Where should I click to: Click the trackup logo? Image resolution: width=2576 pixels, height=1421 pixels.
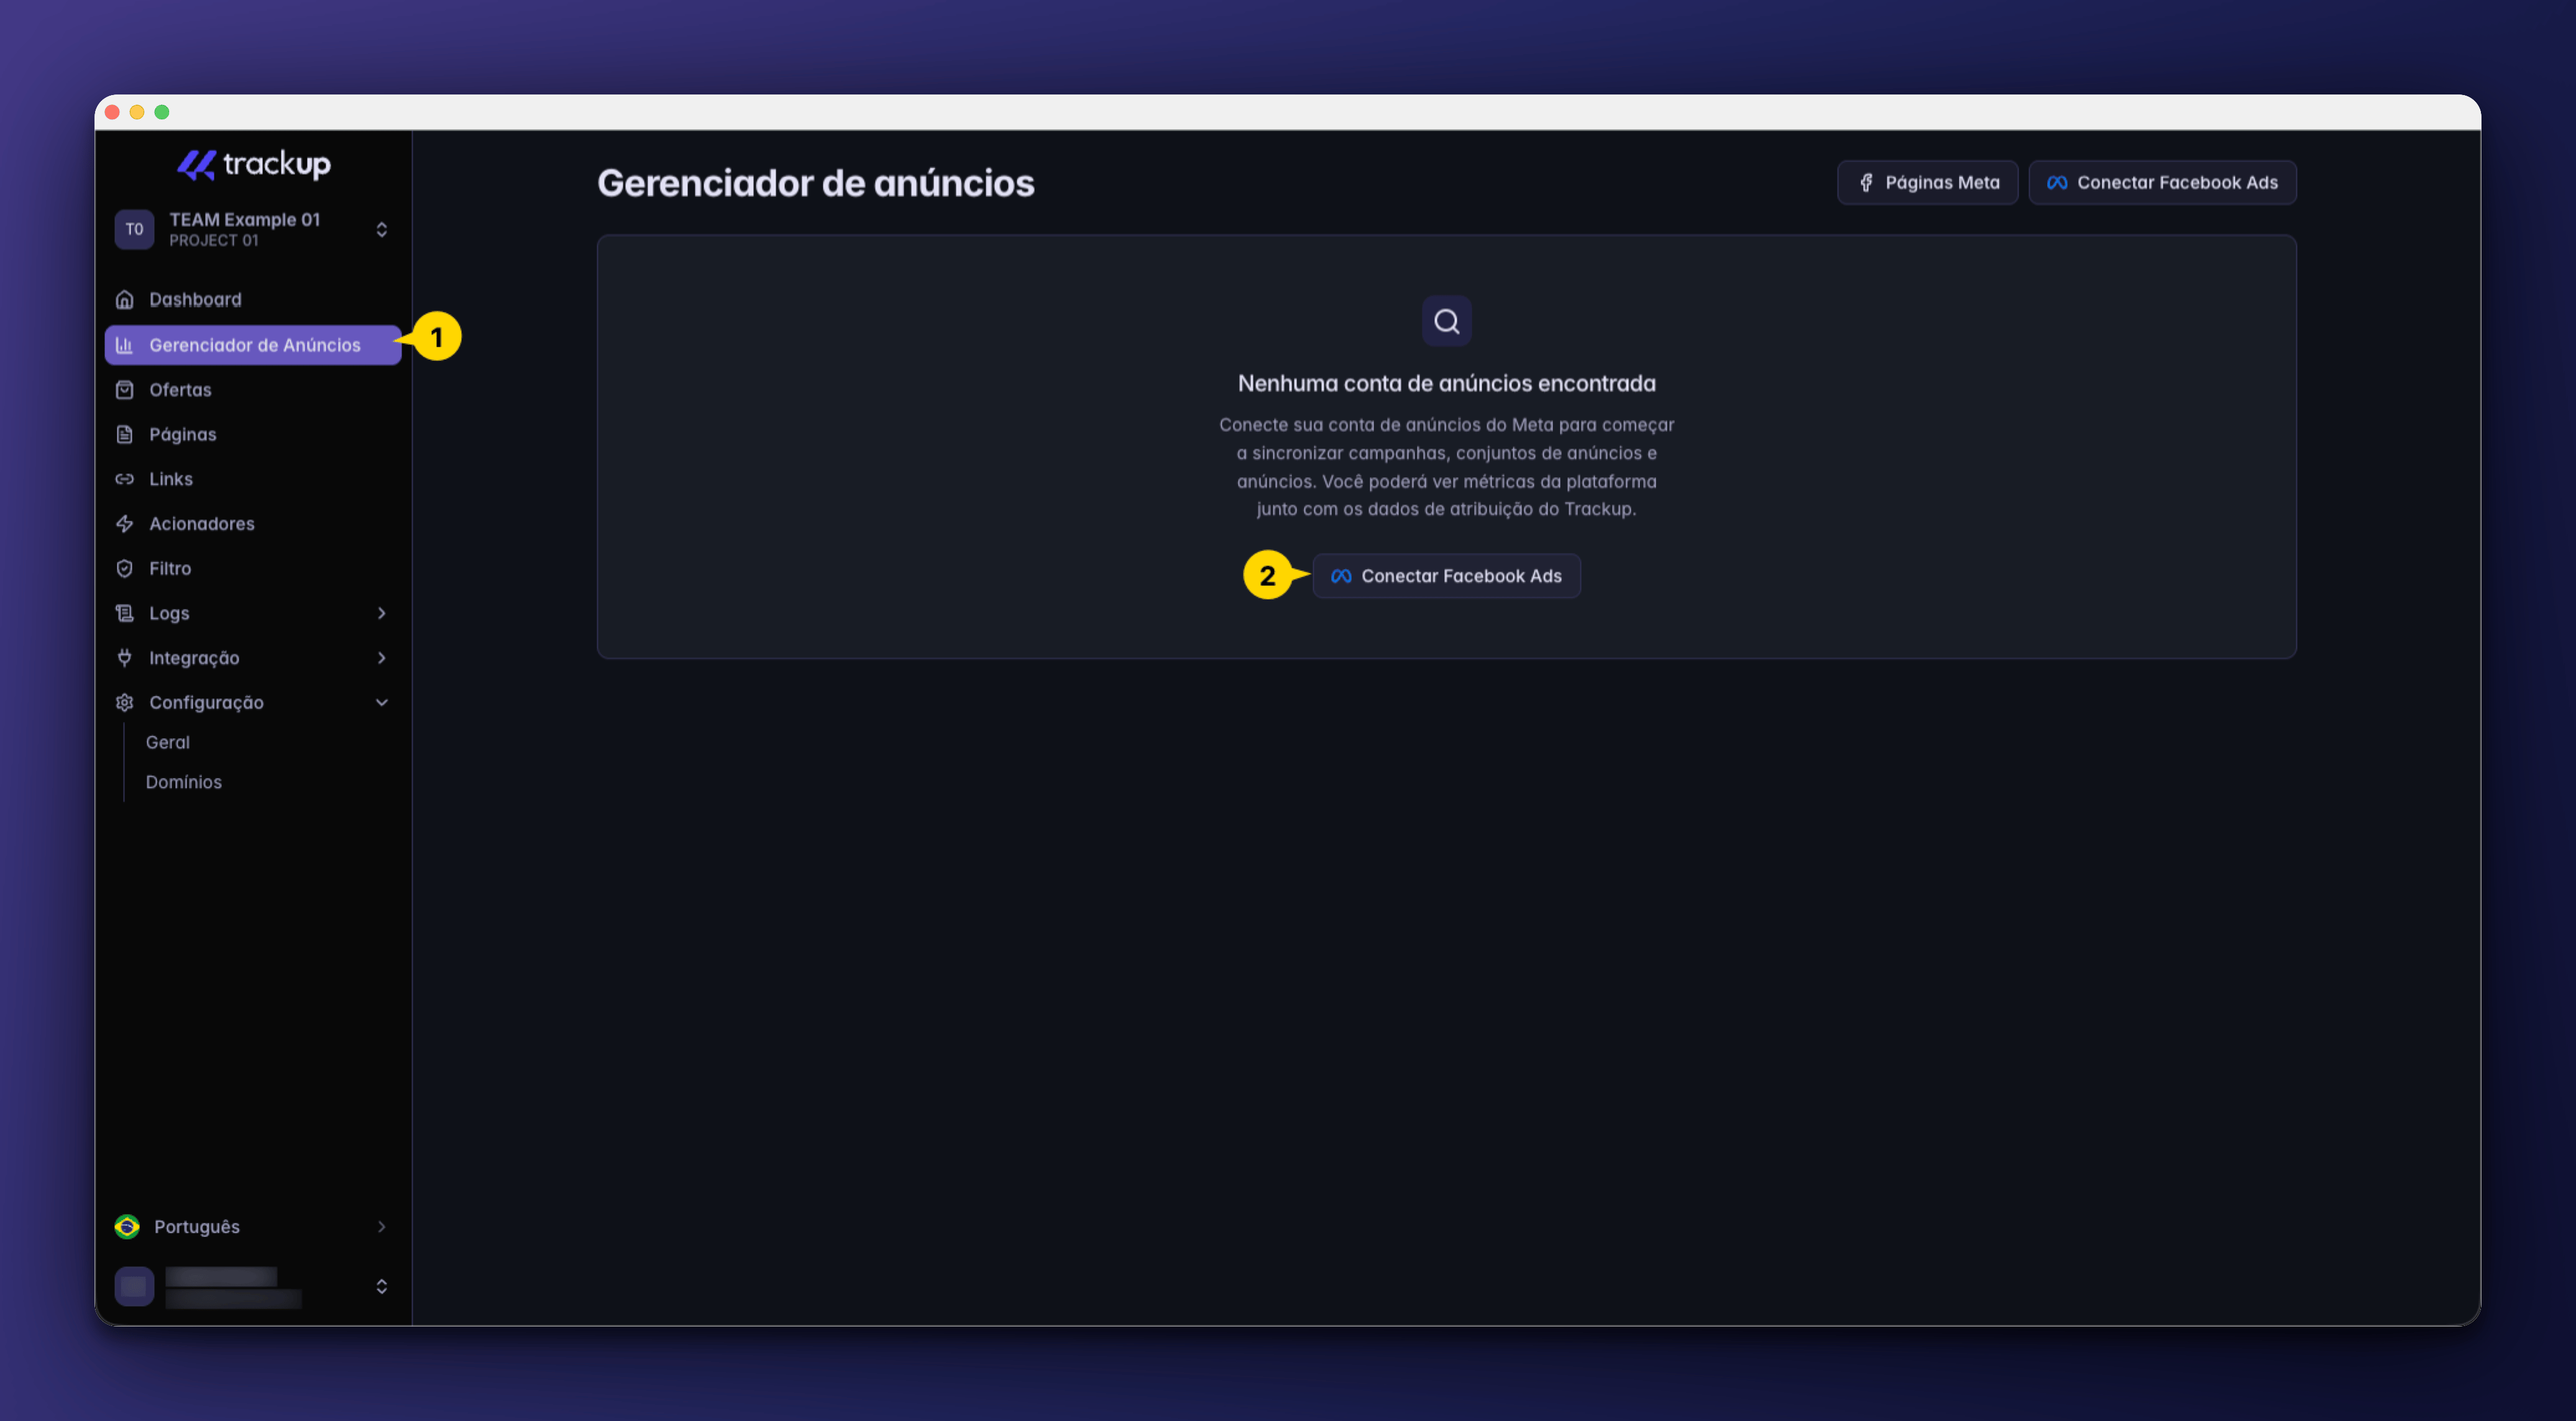tap(253, 164)
